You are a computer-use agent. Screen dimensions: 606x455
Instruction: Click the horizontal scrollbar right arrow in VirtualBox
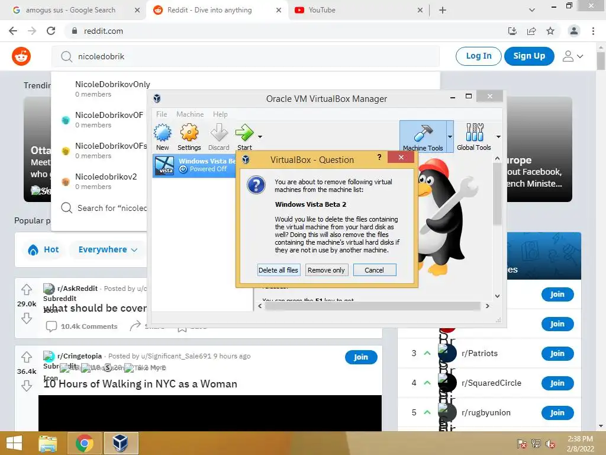click(488, 306)
